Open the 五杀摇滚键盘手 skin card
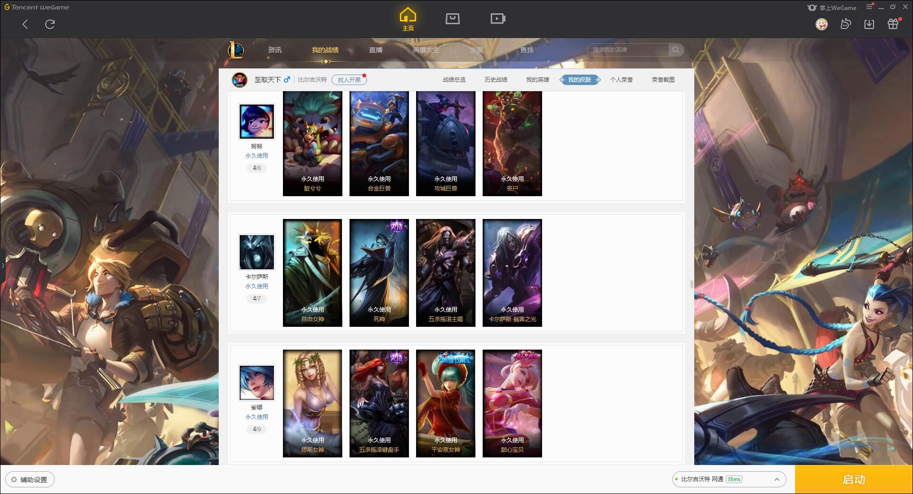Viewport: 913px width, 494px height. pos(379,403)
